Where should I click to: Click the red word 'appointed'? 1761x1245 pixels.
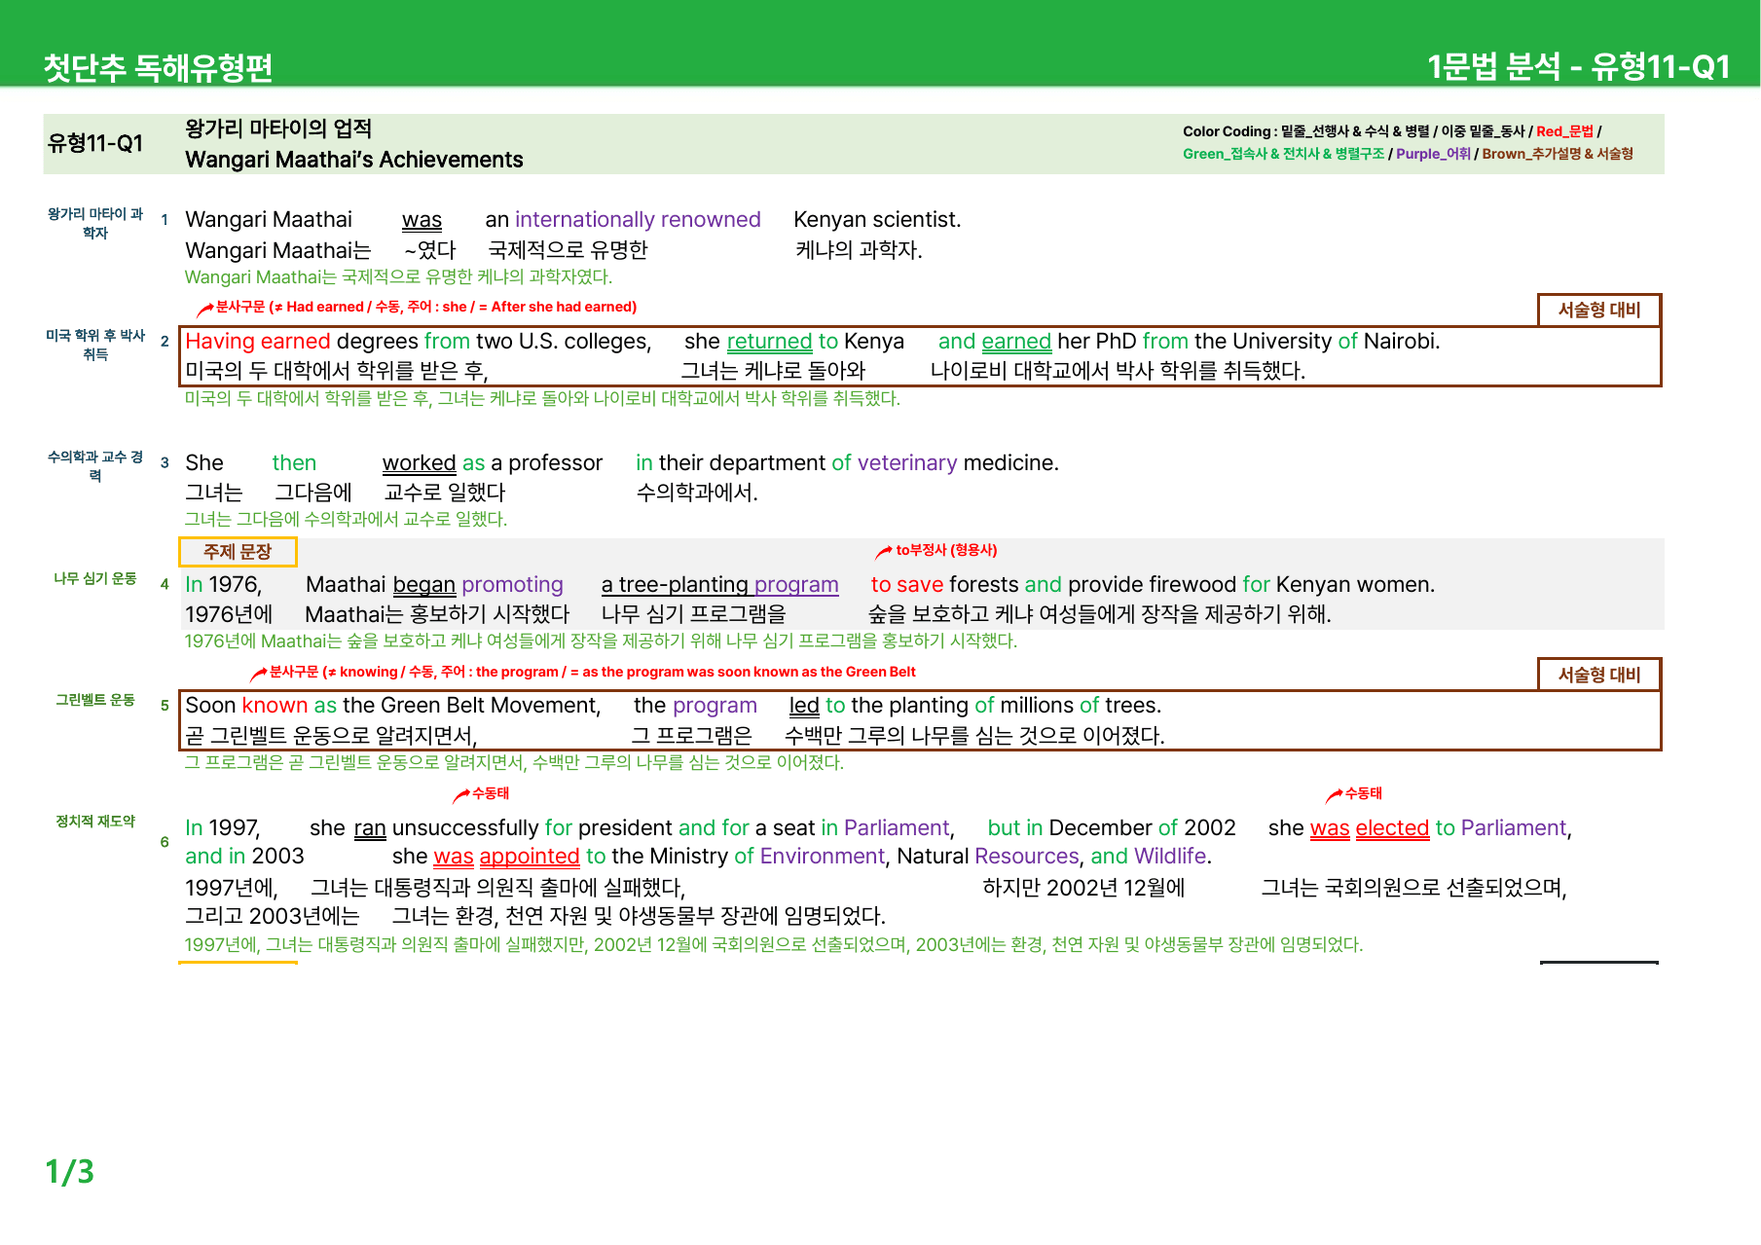tap(530, 857)
